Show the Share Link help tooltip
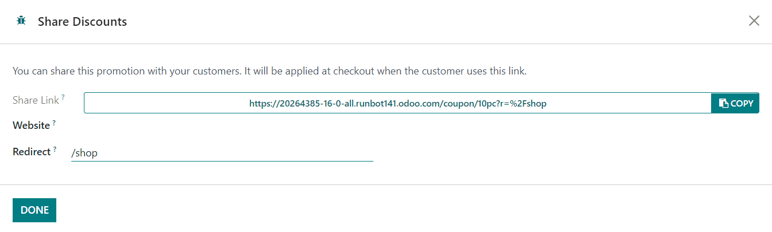The height and width of the screenshot is (232, 772). (x=63, y=97)
